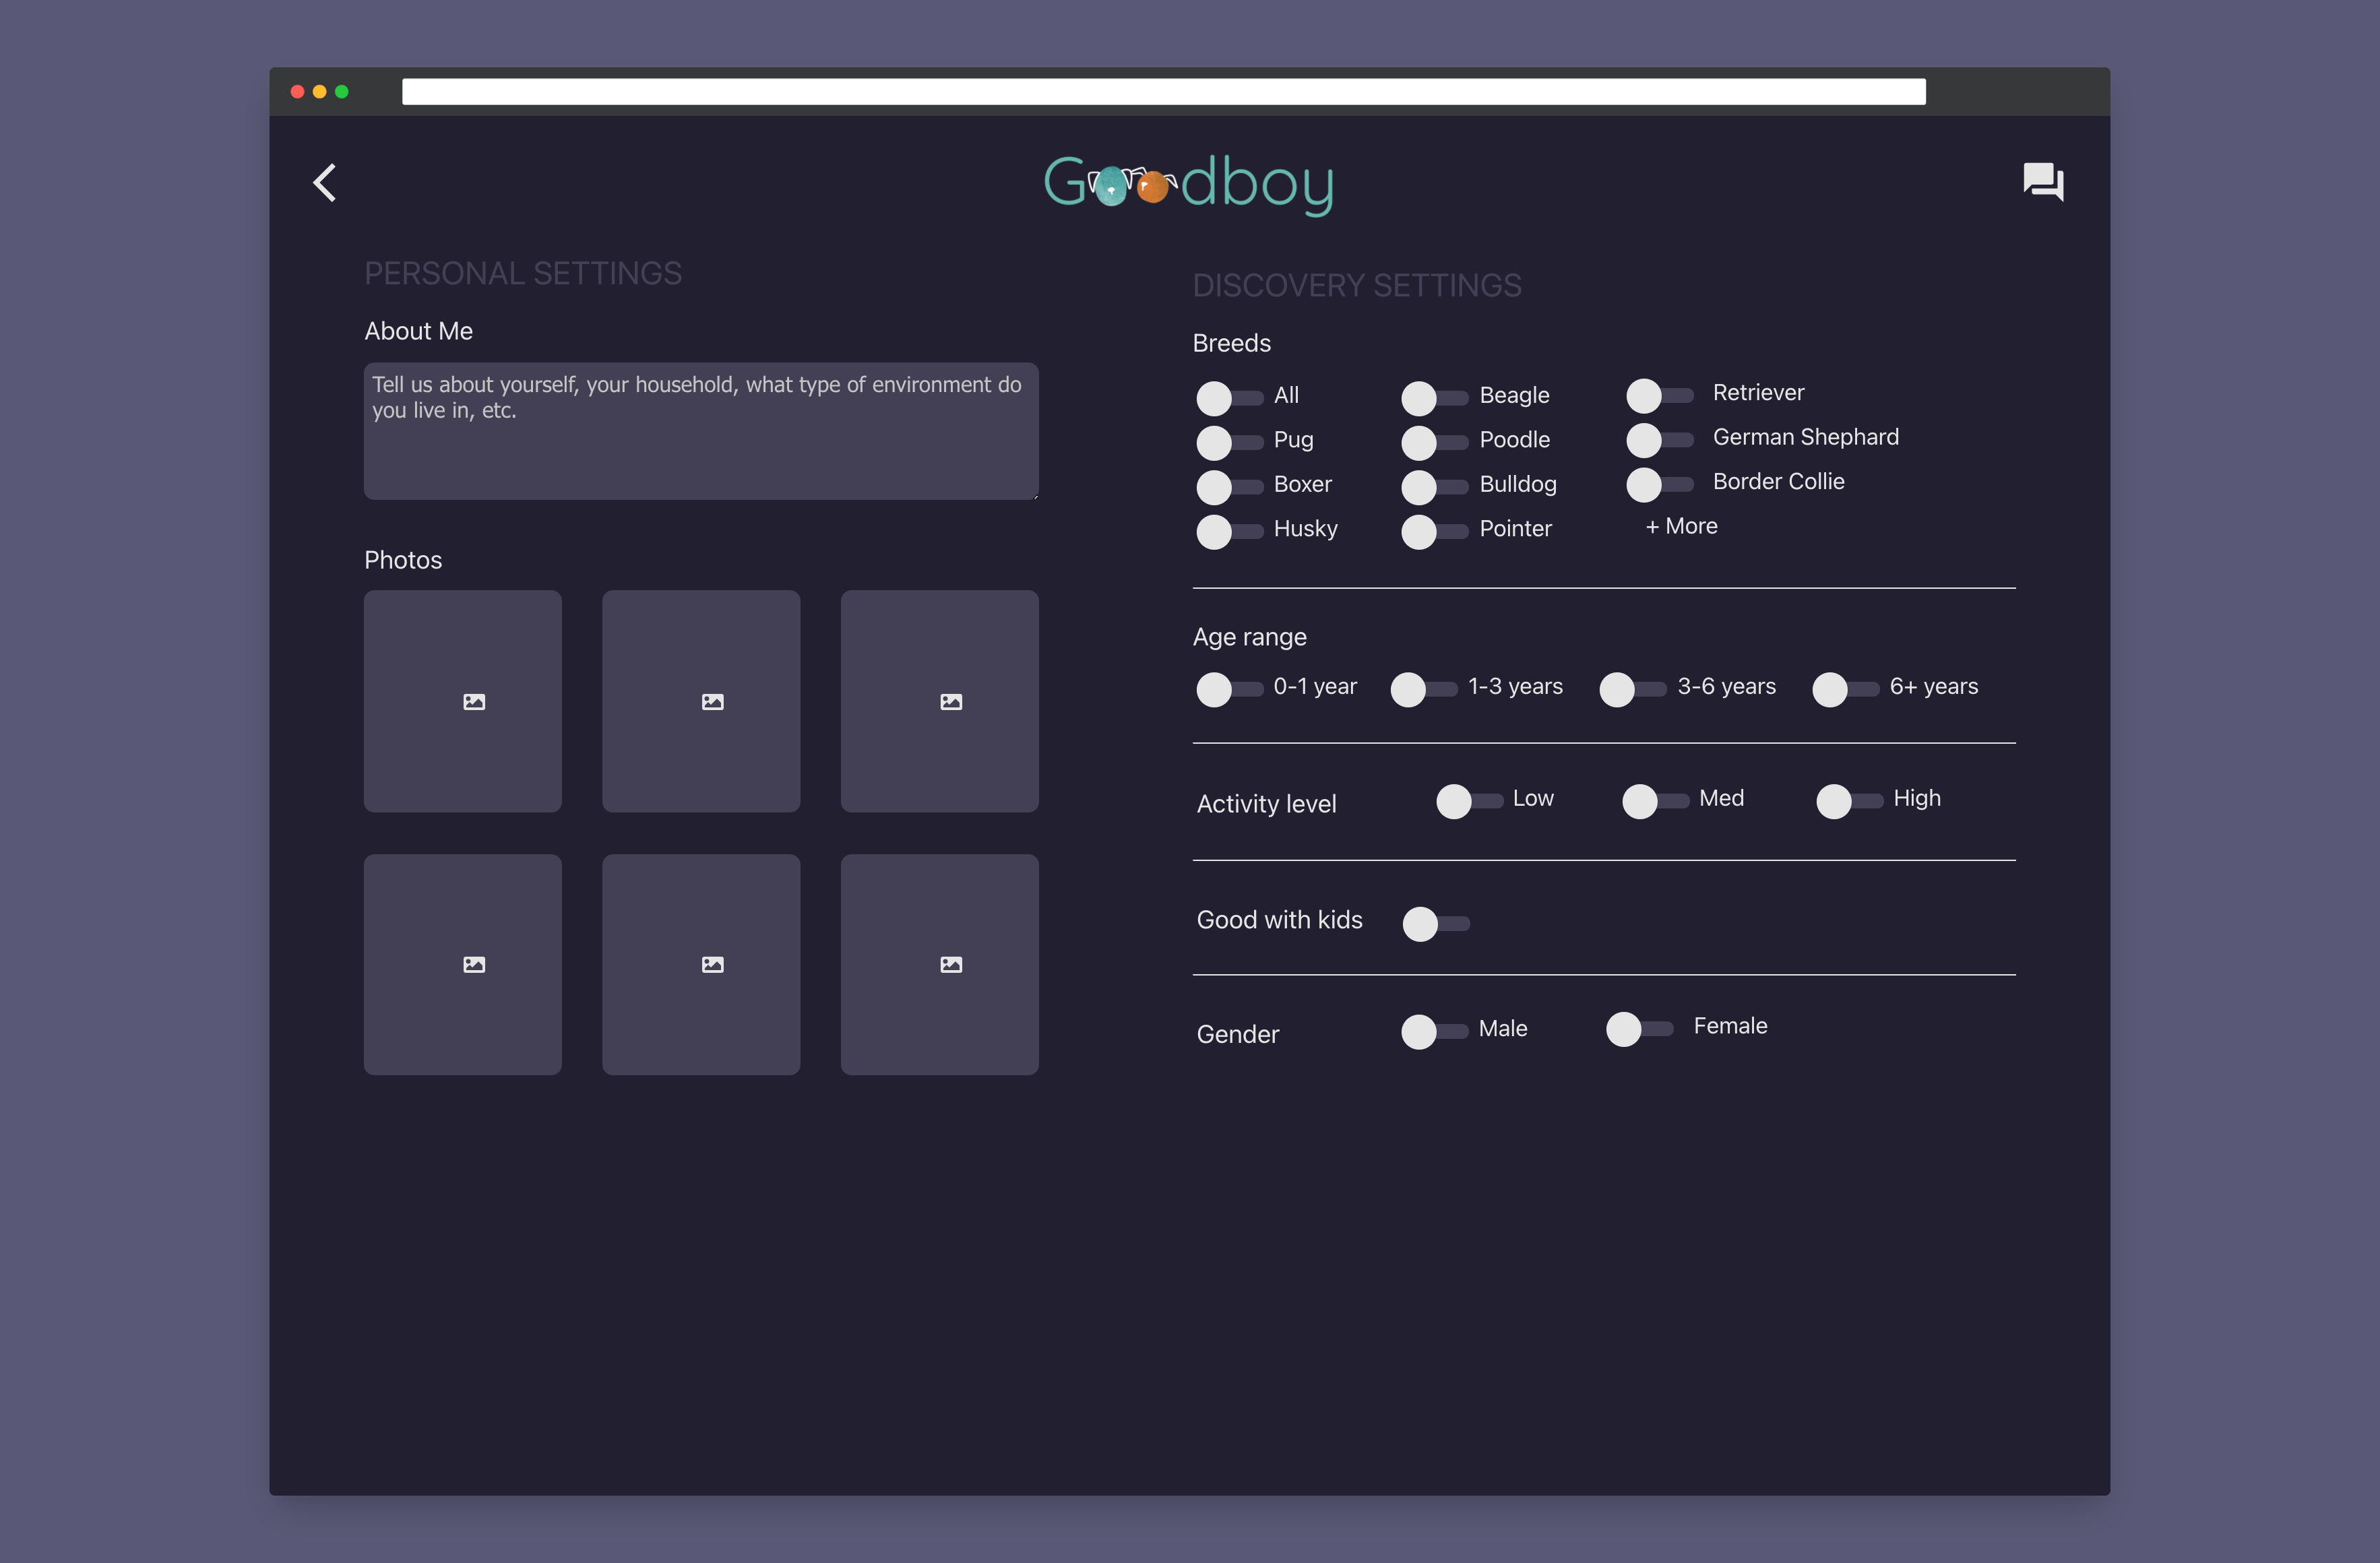2380x1563 pixels.
Task: Expand breeds with + More
Action: 1681,526
